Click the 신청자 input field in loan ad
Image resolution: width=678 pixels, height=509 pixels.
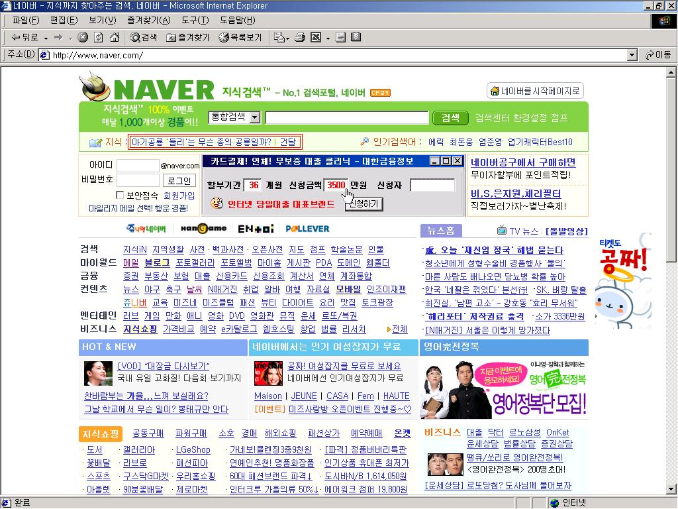[432, 186]
